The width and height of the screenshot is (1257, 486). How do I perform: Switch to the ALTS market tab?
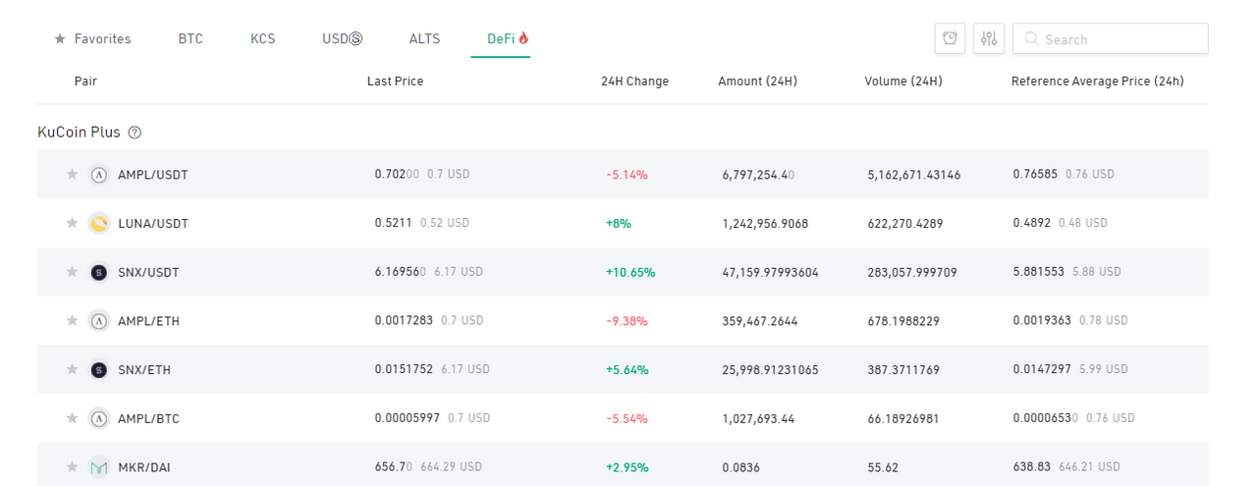point(424,39)
